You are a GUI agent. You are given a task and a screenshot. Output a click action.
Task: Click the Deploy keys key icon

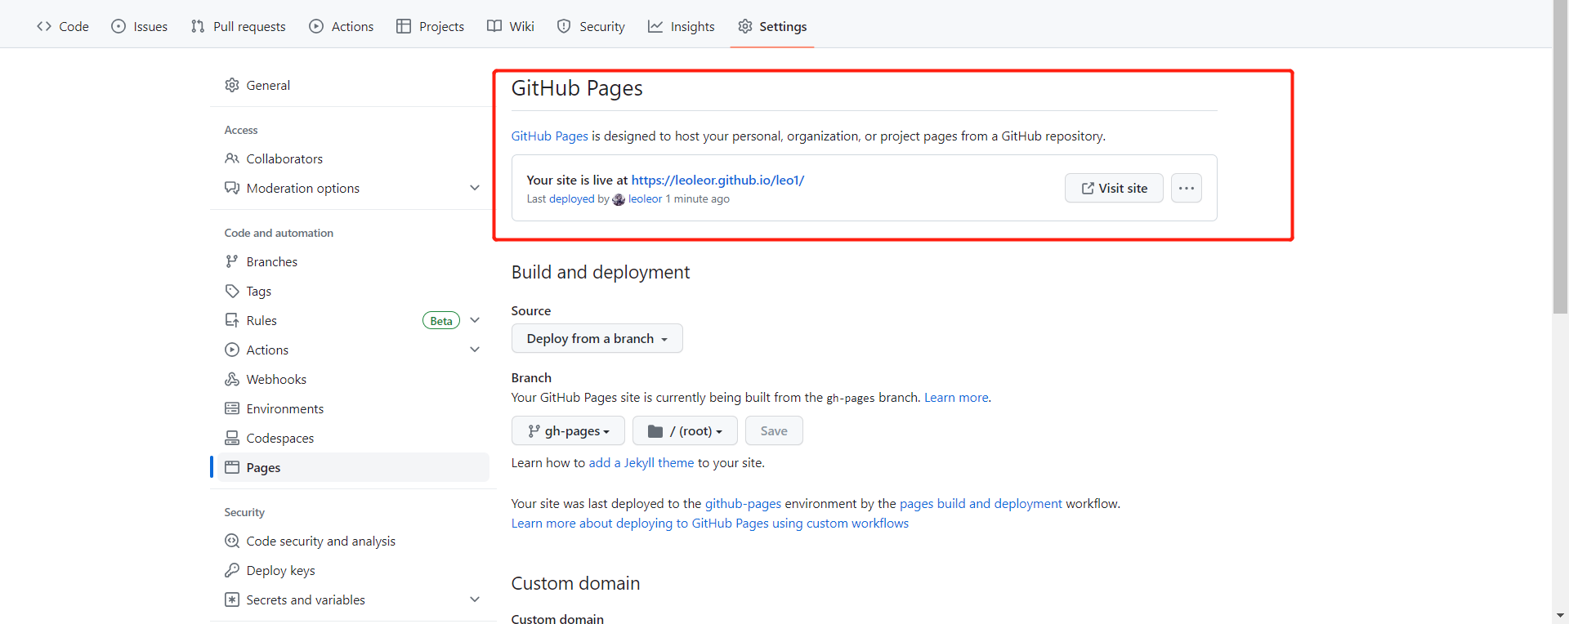[232, 570]
